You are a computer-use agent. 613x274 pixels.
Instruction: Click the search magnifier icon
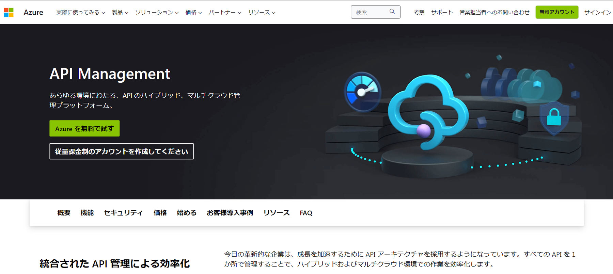pyautogui.click(x=392, y=12)
